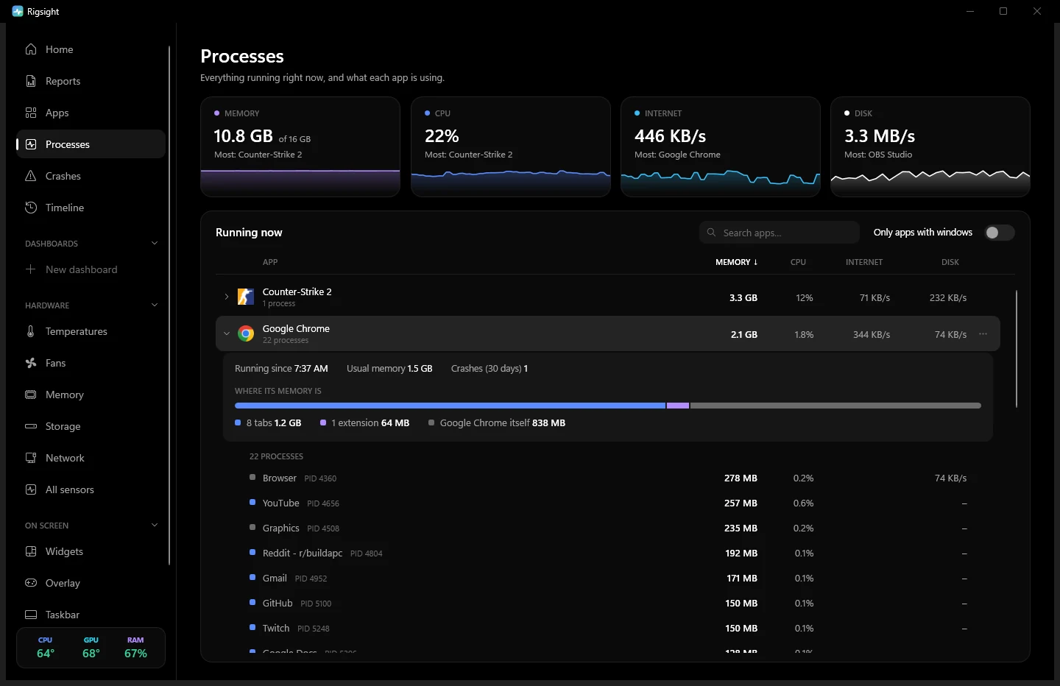Click the CPU GPU RAM status widget
Image resolution: width=1060 pixels, height=686 pixels.
[x=91, y=648]
